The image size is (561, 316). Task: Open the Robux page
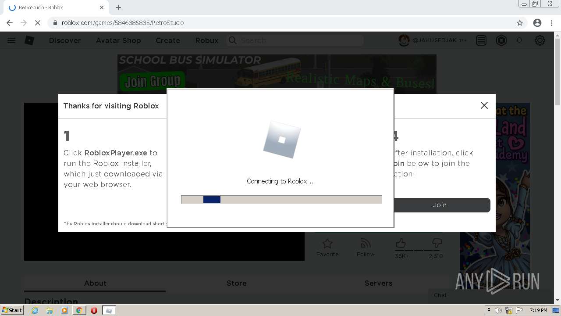coord(207,40)
